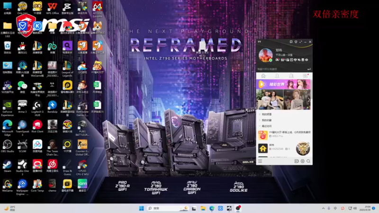Open Windows Start menu on taskbar
Viewport: 379px width, 213px height.
click(x=142, y=208)
